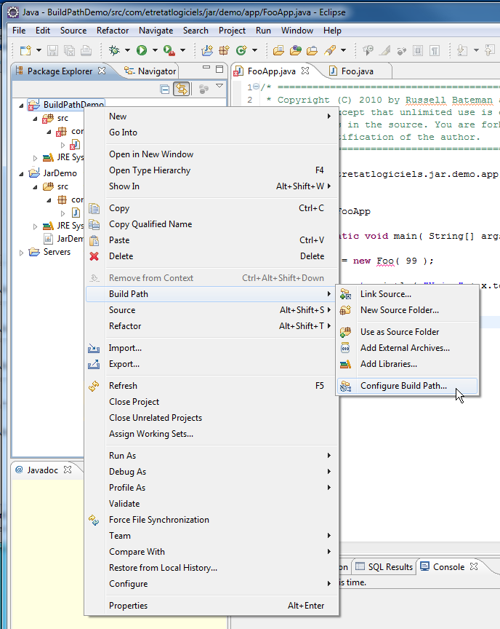Minimize the Package Explorer view
Screen dimensions: 500x629
pyautogui.click(x=206, y=68)
